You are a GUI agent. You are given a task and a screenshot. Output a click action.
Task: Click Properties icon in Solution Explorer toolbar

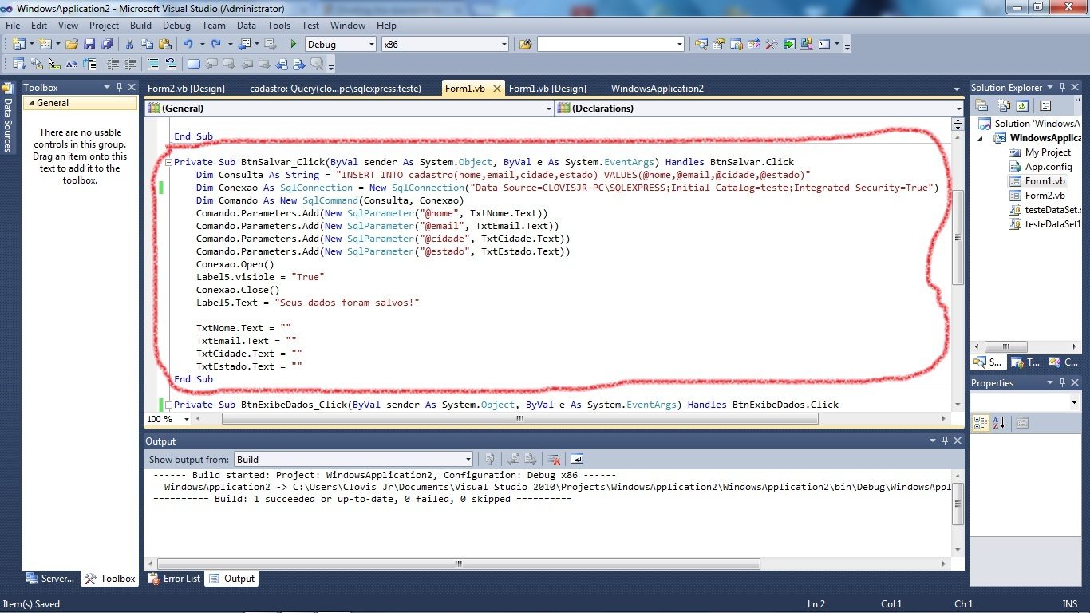[982, 105]
